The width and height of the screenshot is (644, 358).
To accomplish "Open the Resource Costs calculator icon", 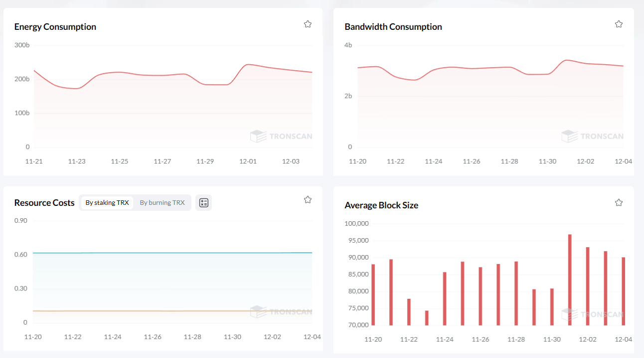I will pyautogui.click(x=203, y=202).
